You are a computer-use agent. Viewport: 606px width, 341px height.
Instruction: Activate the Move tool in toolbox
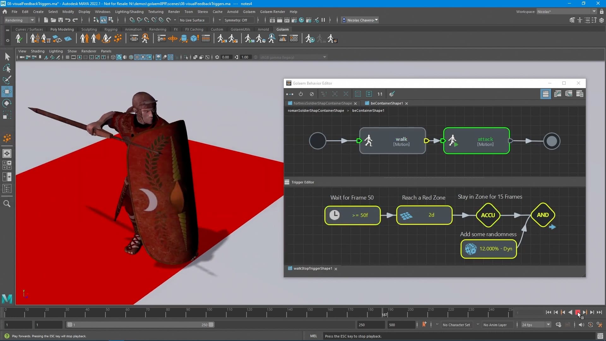[7, 92]
